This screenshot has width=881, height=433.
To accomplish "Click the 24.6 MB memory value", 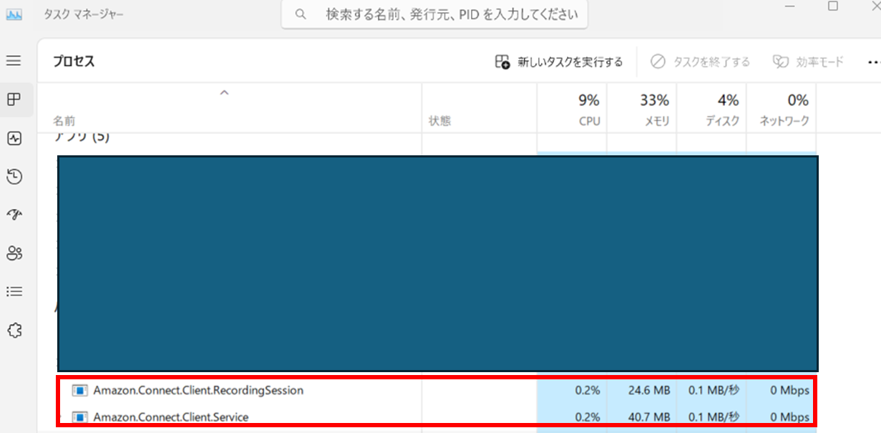I will (651, 391).
